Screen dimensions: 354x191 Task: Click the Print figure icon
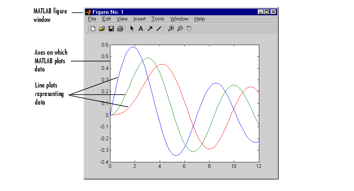pyautogui.click(x=120, y=29)
